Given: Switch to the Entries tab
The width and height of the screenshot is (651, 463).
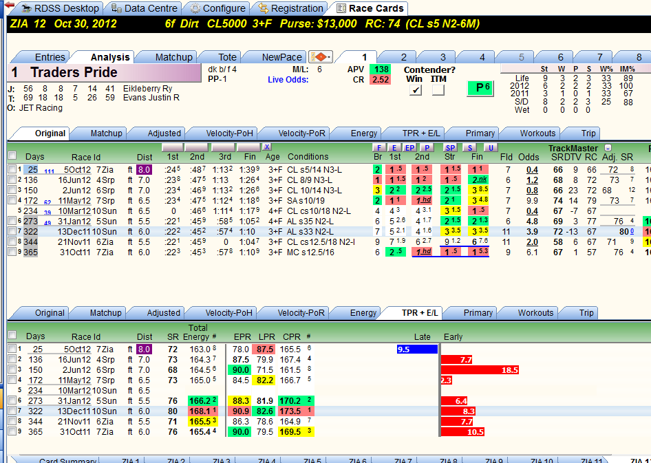Looking at the screenshot, I should pos(50,57).
